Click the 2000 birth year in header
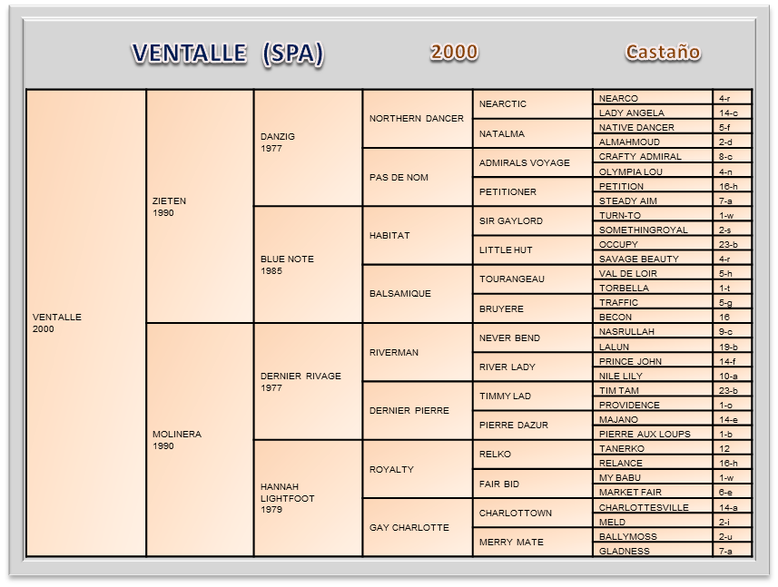This screenshot has width=778, height=587. point(454,52)
